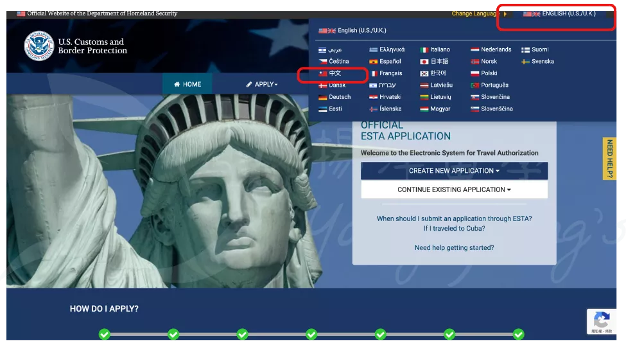The height and width of the screenshot is (345, 626).
Task: Click the Portuguese flag icon
Action: [x=474, y=85]
